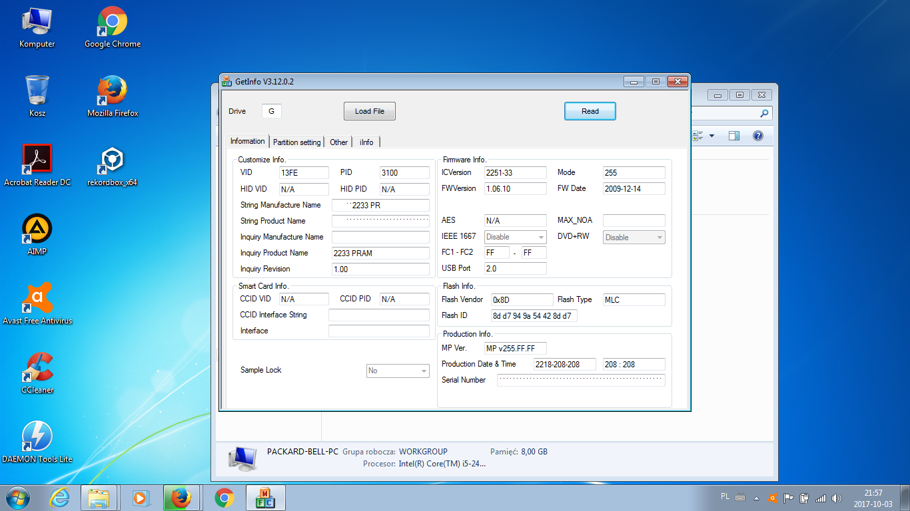910x511 pixels.
Task: Open Windows Media Player from the taskbar
Action: click(x=140, y=497)
